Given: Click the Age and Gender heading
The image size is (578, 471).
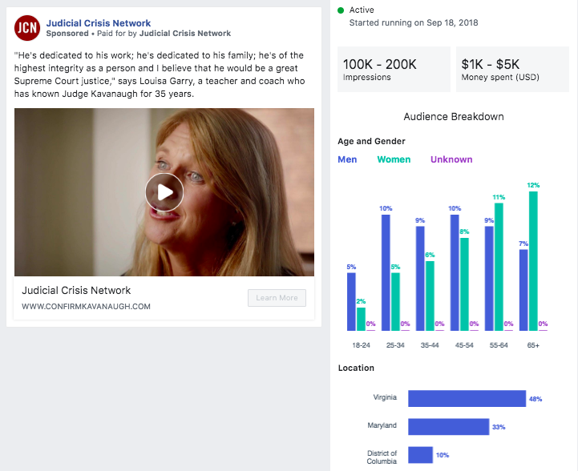Looking at the screenshot, I should [371, 142].
